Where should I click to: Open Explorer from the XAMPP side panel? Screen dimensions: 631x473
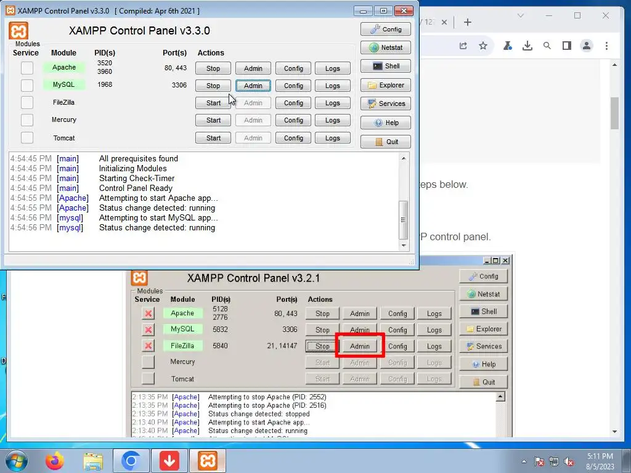click(386, 85)
